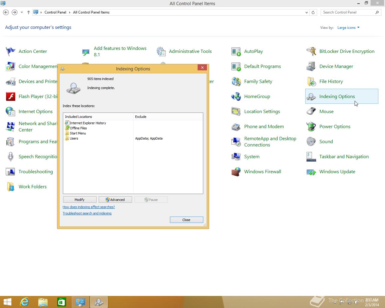Open the Power Options icon
385x308 pixels.
pos(311,127)
